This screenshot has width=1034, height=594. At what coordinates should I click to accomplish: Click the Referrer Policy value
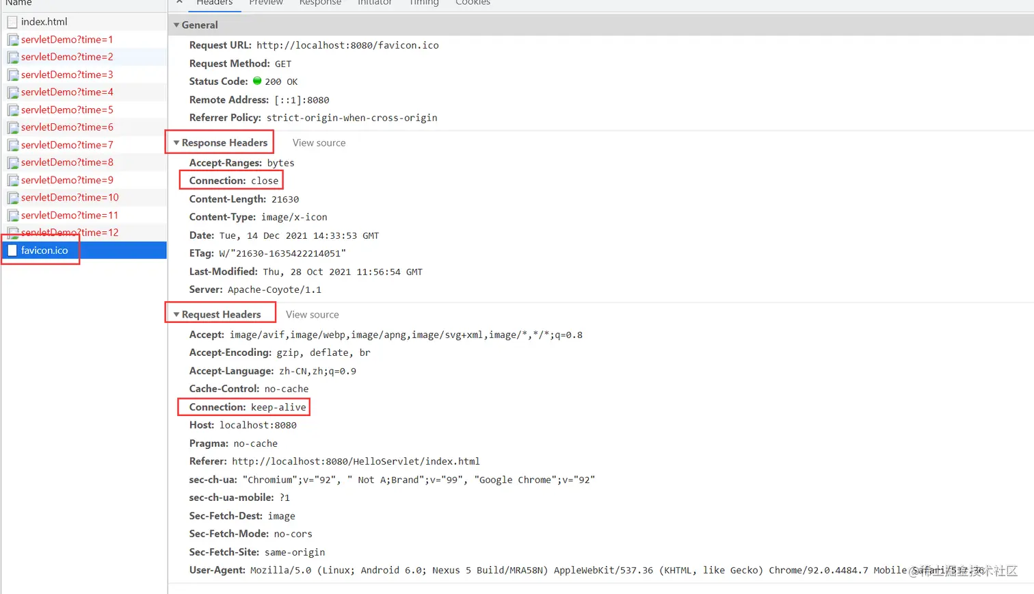(x=352, y=118)
